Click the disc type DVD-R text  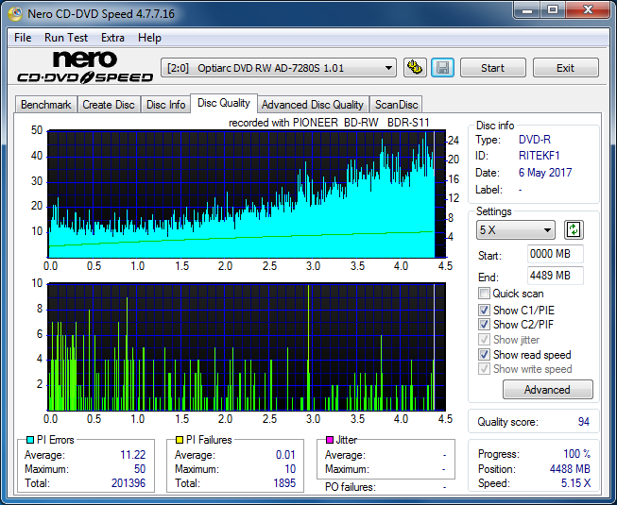coord(535,140)
